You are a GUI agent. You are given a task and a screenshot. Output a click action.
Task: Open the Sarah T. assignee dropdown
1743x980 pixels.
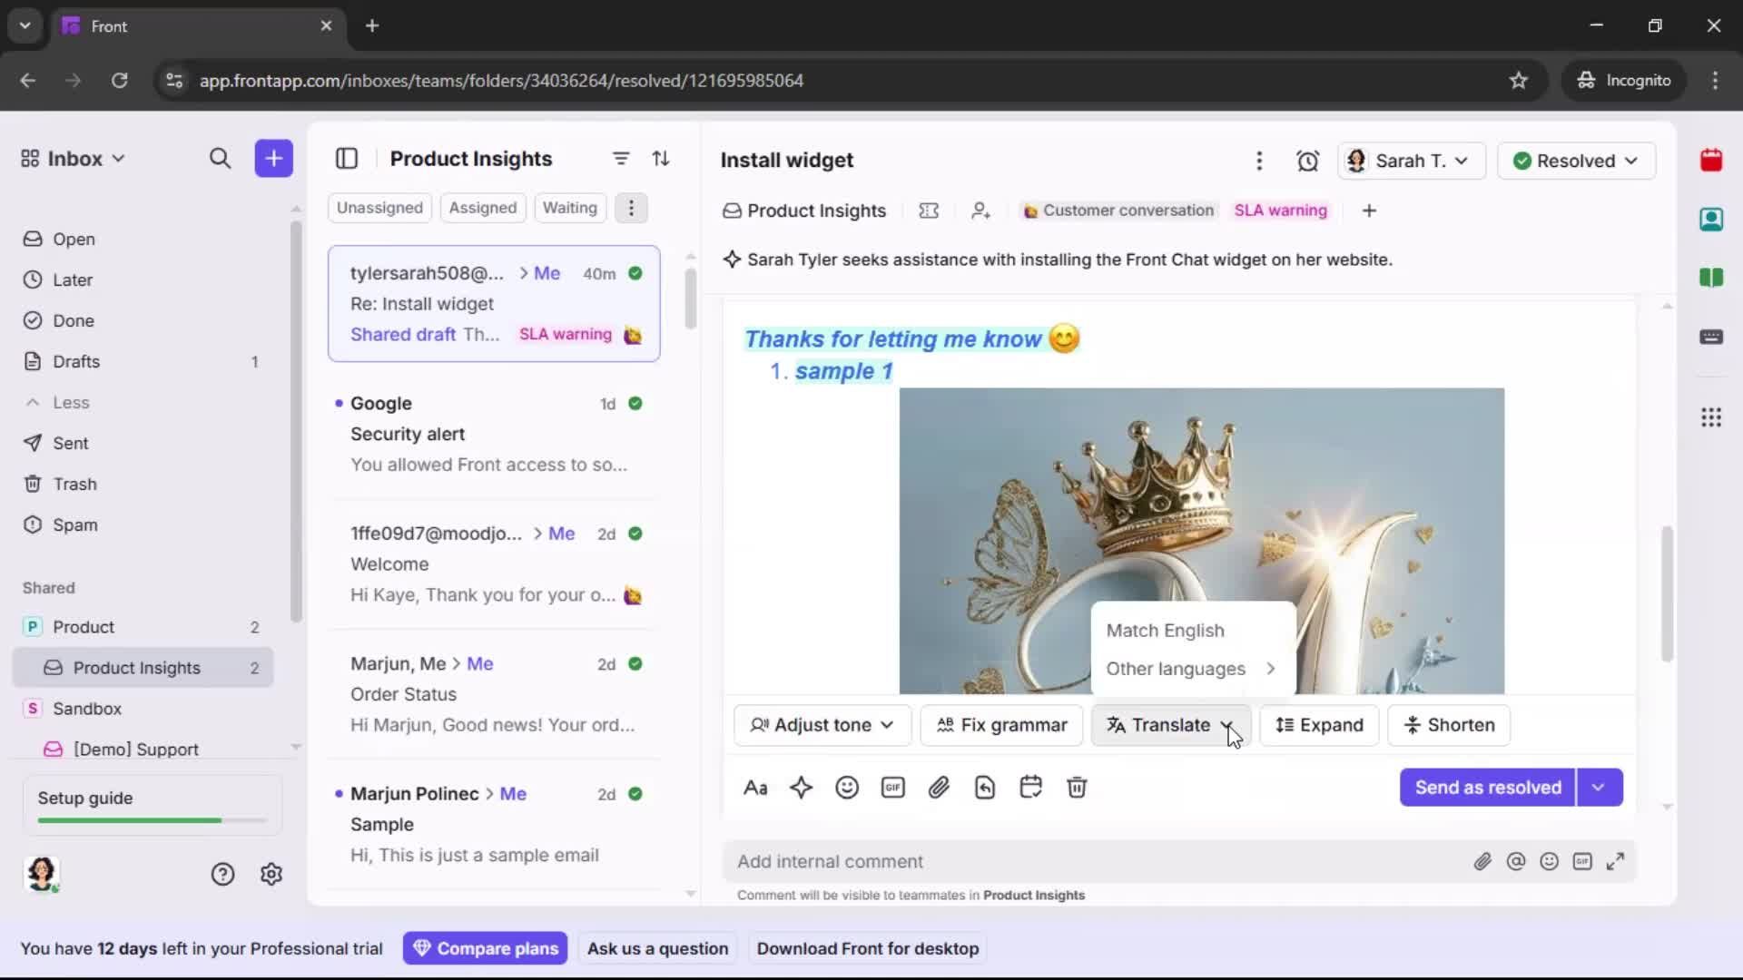1411,161
